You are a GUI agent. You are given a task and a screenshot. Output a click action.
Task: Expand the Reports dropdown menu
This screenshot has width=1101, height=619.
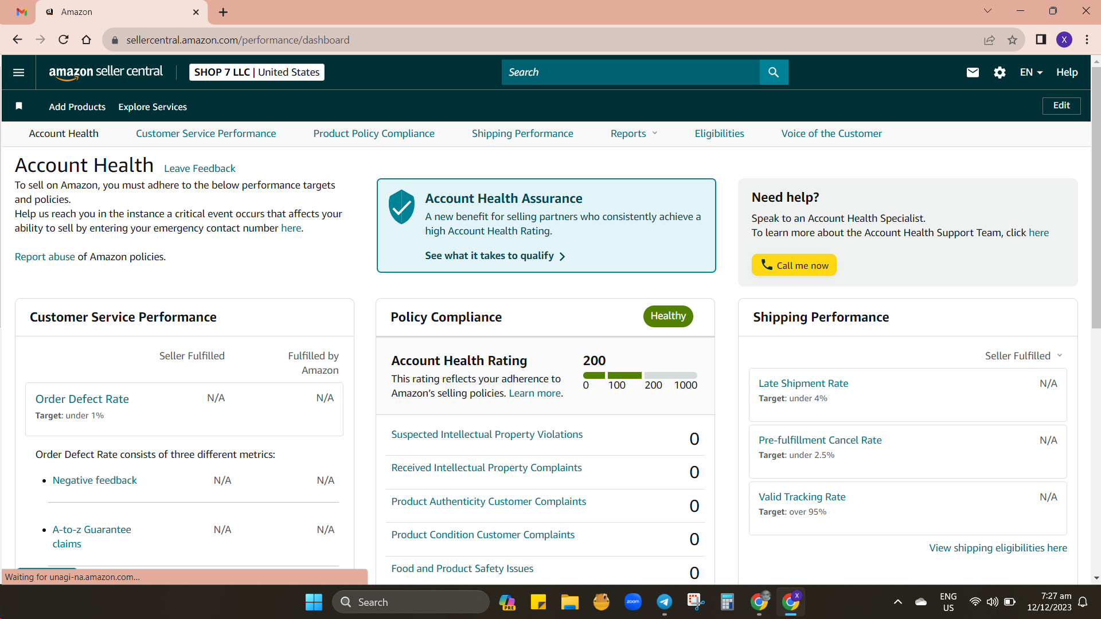coord(634,134)
